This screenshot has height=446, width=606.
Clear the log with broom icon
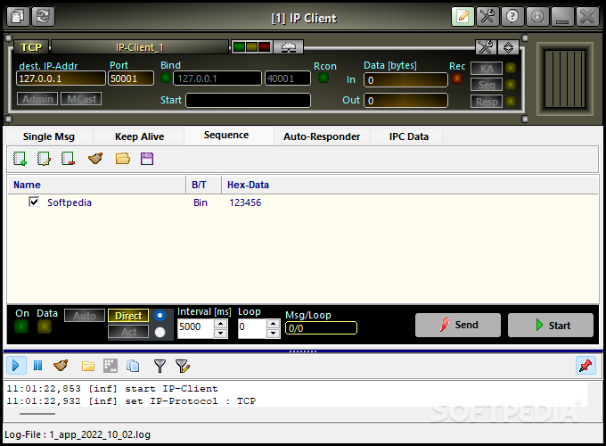click(61, 366)
